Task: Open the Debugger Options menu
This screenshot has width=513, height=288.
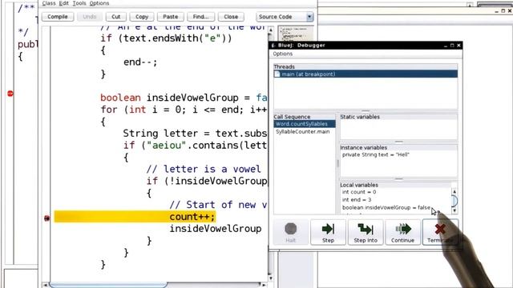Action: [283, 54]
